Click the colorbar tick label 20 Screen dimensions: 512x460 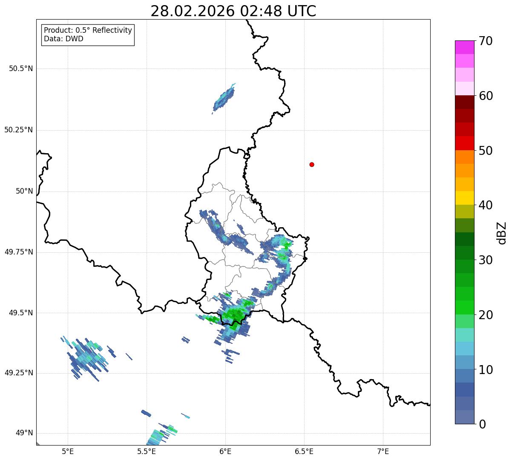coord(486,315)
